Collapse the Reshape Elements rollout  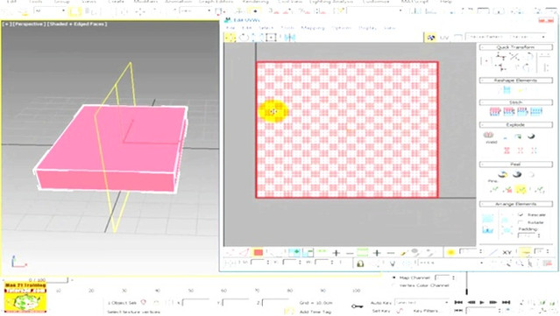coord(515,81)
